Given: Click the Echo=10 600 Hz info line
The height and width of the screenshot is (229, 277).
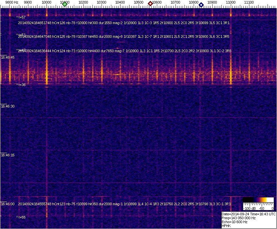Looking at the screenshot, I should (234, 222).
